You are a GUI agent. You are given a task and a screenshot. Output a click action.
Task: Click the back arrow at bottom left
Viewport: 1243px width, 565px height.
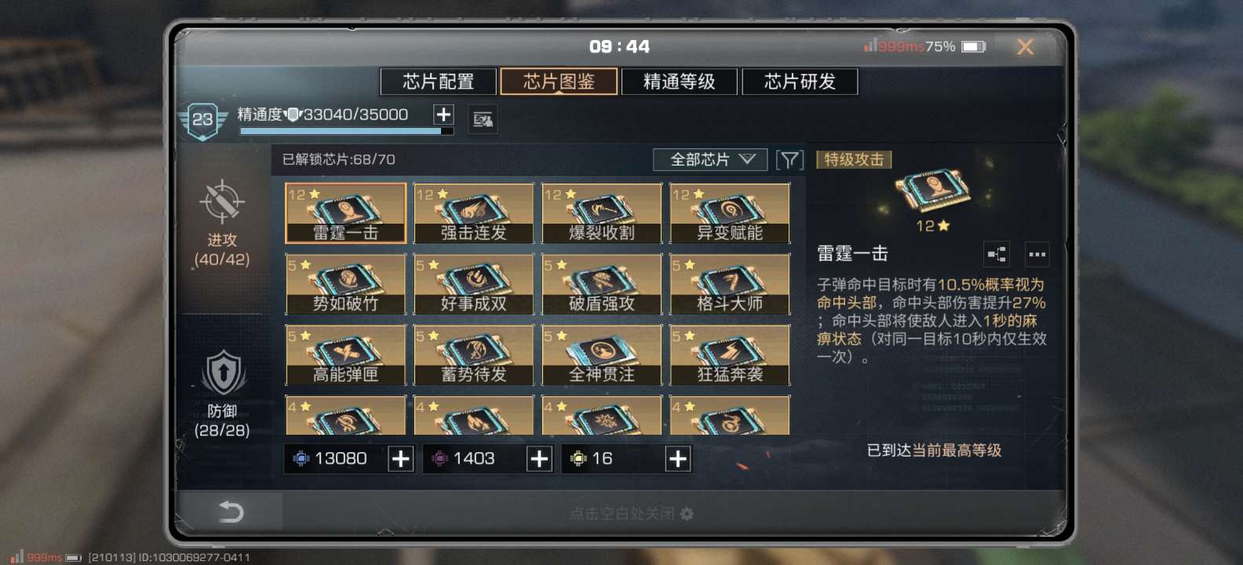(x=230, y=512)
